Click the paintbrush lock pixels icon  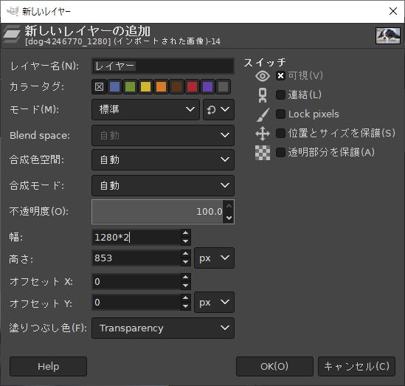263,114
